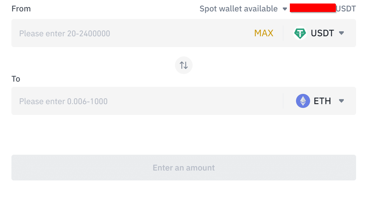Viewport: 381px width, 198px height.
Task: Swap From and To currencies using the arrows icon
Action: [184, 65]
